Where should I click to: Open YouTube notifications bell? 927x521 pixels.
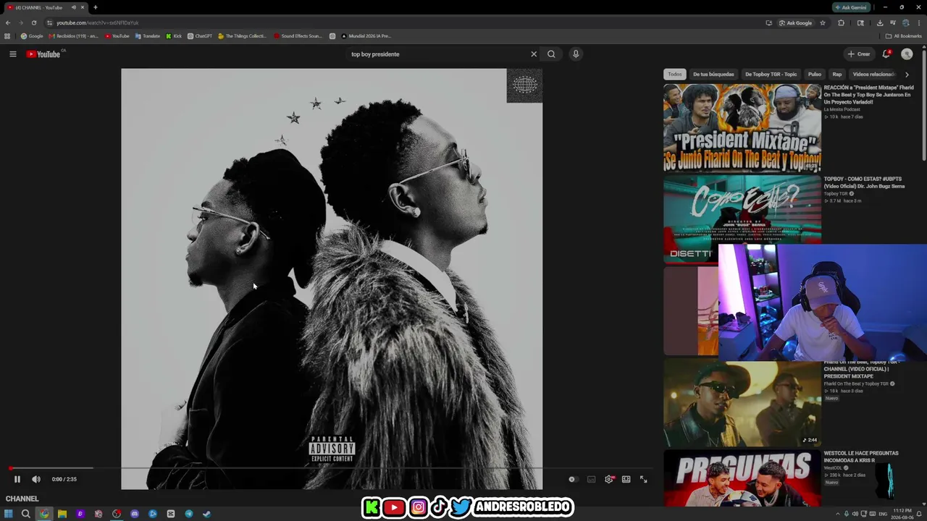[886, 54]
